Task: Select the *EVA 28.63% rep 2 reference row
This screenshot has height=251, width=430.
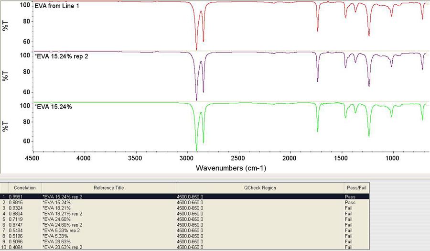Action: [184, 247]
